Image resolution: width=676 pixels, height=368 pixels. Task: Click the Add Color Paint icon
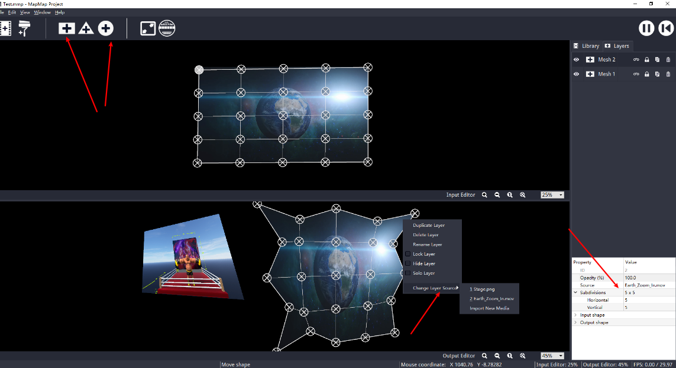click(24, 28)
